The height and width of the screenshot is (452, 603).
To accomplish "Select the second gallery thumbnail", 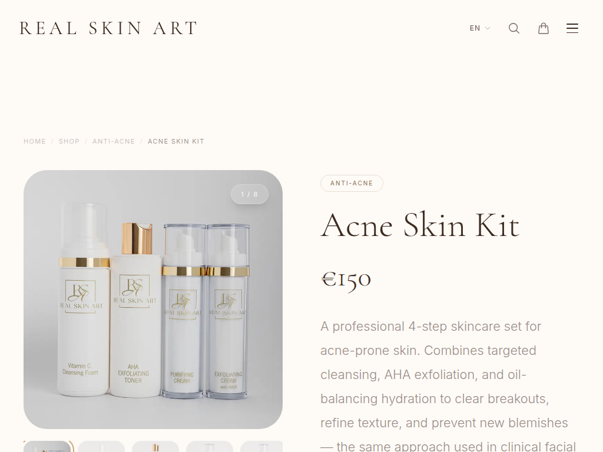I will (x=101, y=447).
